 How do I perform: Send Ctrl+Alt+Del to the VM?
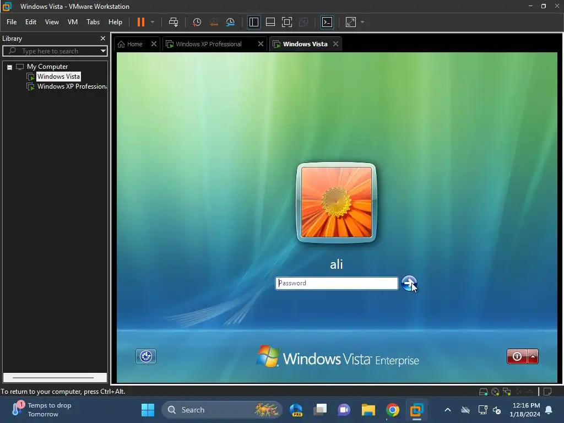[x=173, y=22]
